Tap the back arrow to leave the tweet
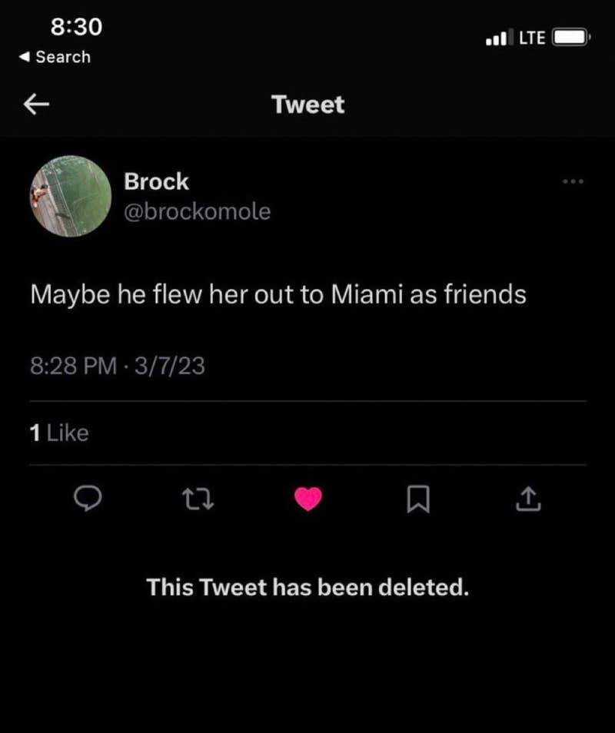The width and height of the screenshot is (615, 733). (37, 104)
